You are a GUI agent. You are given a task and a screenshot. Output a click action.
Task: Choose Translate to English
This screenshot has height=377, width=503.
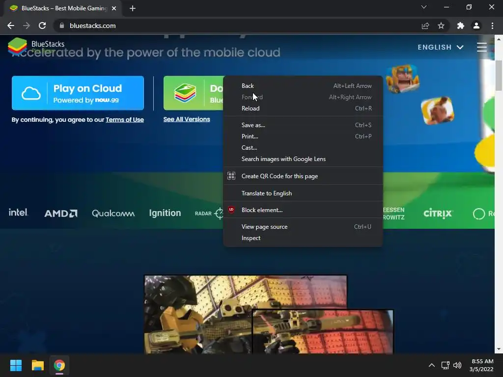[303, 193]
